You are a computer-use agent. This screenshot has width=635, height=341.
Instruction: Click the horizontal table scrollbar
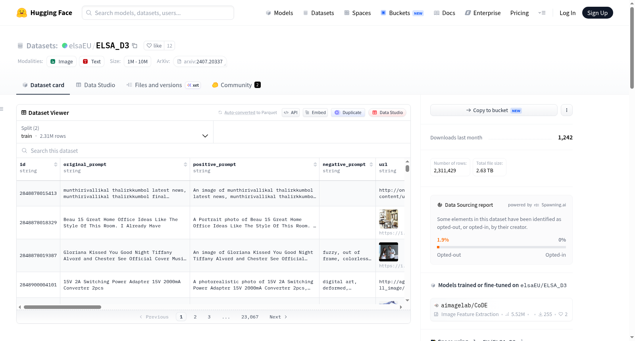[62, 307]
